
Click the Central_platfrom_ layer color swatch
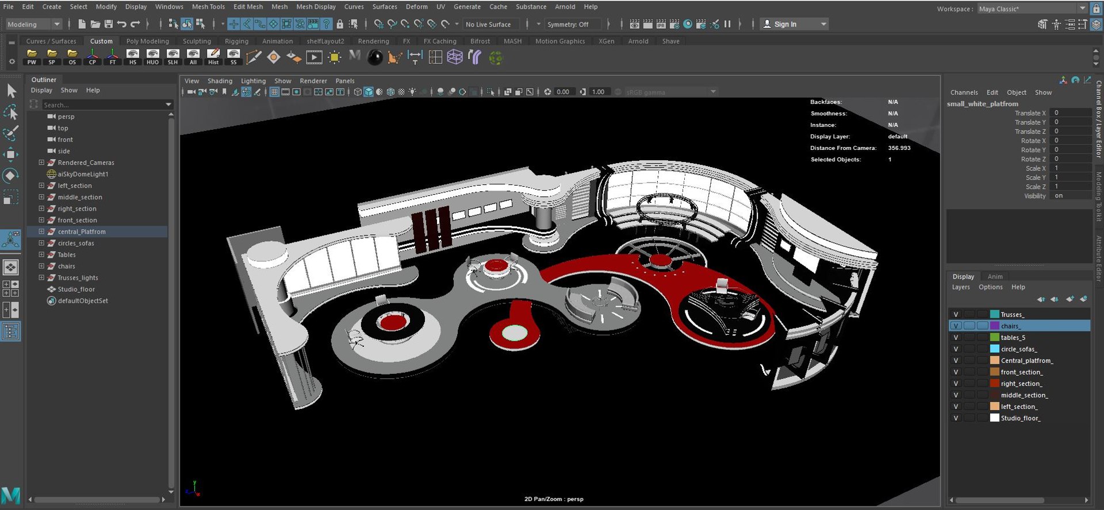pyautogui.click(x=995, y=361)
